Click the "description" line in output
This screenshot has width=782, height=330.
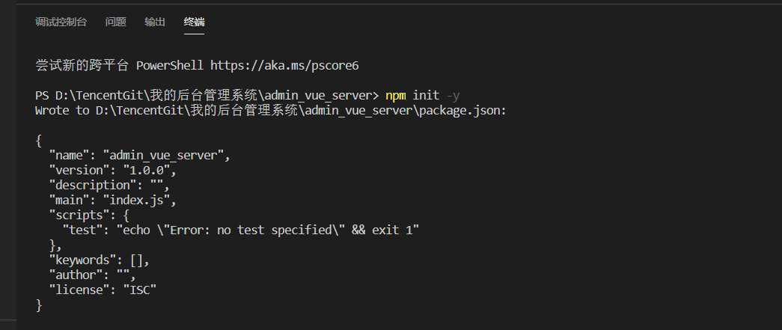click(109, 185)
